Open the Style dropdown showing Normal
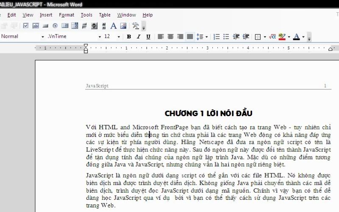The width and height of the screenshot is (339, 212). click(x=43, y=37)
